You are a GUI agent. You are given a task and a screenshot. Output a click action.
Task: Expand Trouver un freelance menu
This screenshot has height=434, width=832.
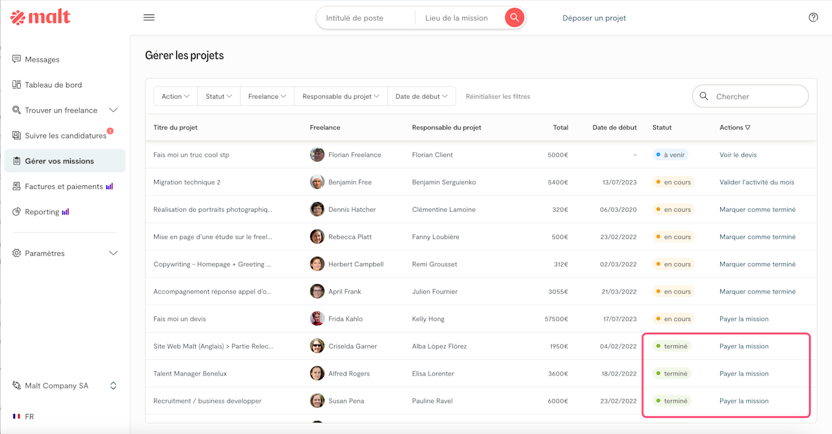(x=113, y=110)
